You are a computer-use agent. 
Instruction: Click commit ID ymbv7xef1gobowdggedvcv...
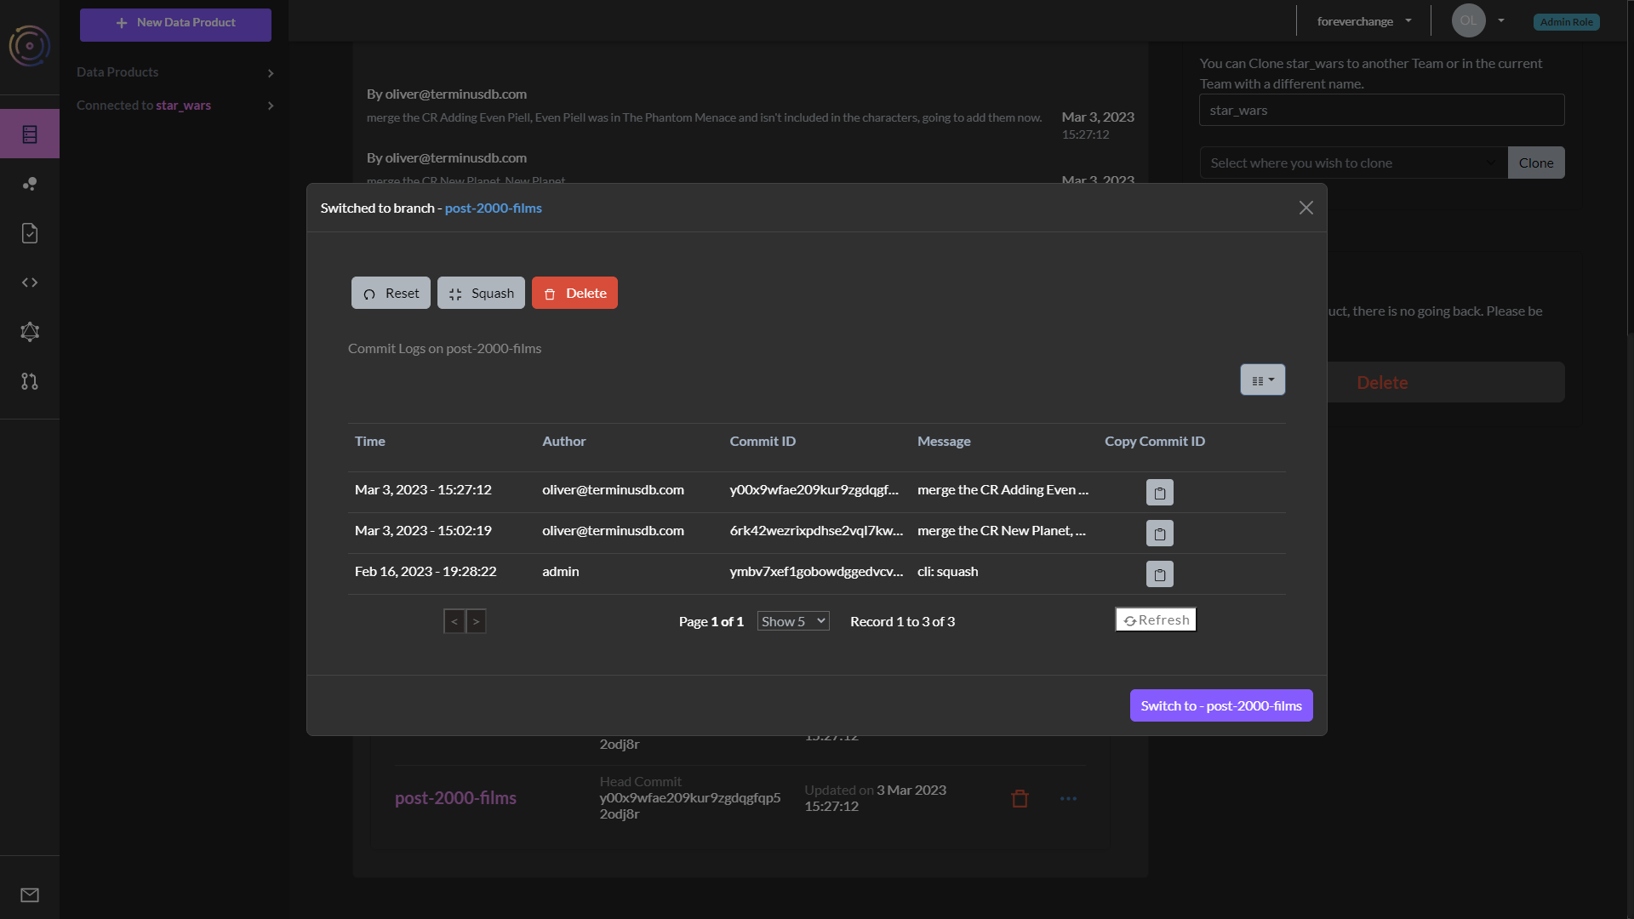[816, 571]
